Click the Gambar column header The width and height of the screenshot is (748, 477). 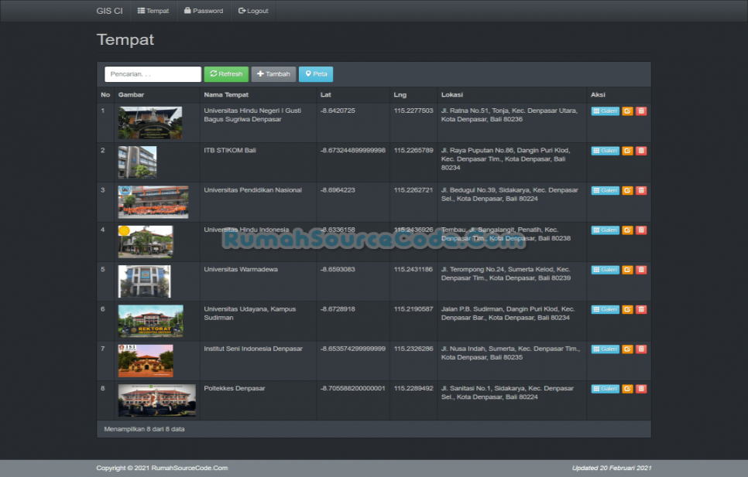[x=131, y=95]
